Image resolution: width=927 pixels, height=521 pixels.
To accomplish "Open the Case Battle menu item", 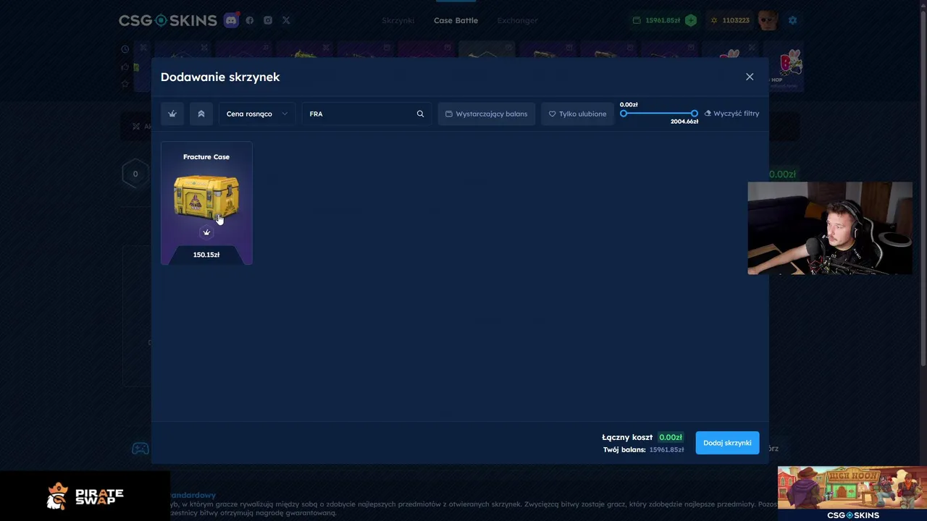I will 456,20.
